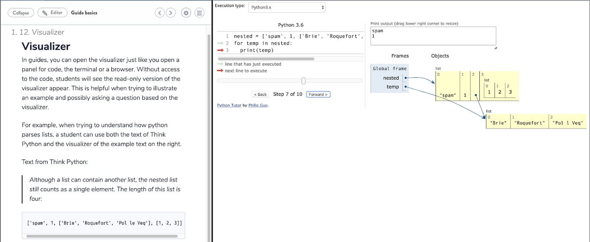Image resolution: width=590 pixels, height=242 pixels.
Task: Click the code horizontal scrollbar in visualizer
Action: point(266,59)
